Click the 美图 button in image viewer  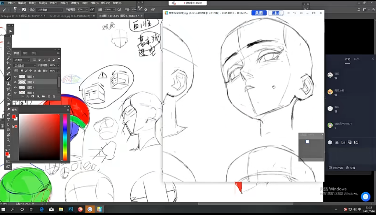pyautogui.click(x=259, y=13)
